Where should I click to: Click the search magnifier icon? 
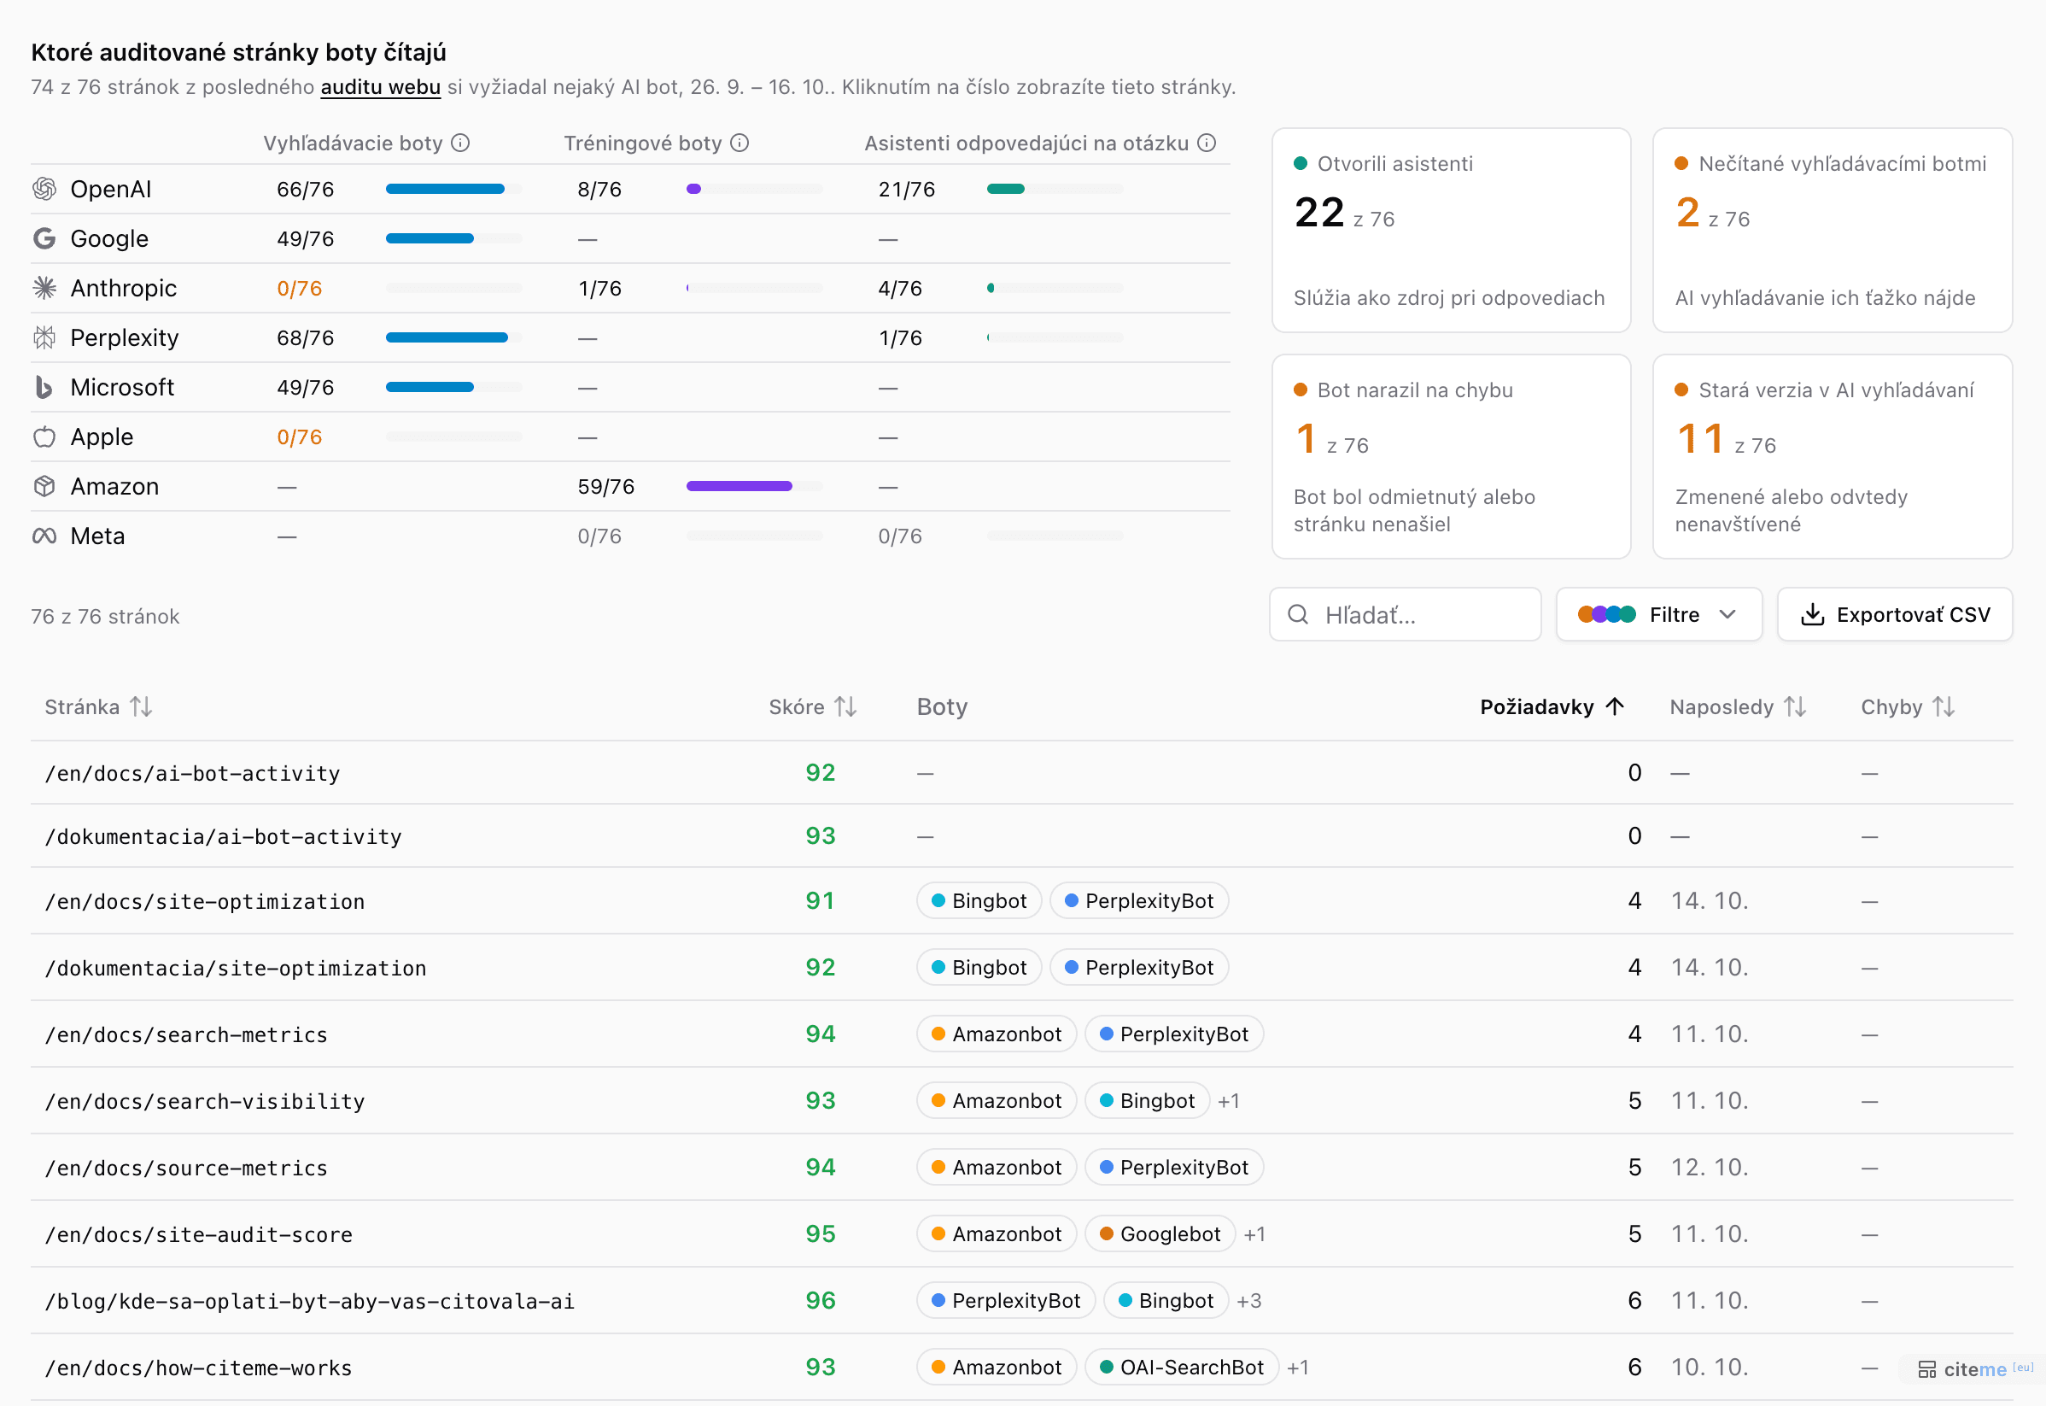(1297, 614)
